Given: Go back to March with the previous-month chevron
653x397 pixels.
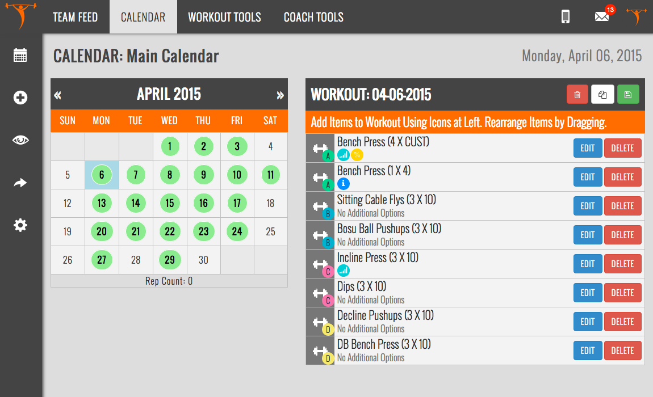Looking at the screenshot, I should pyautogui.click(x=57, y=94).
